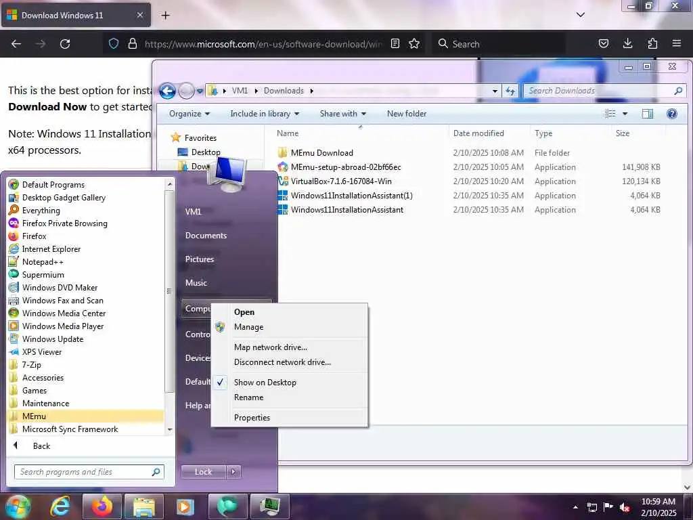Open Properties from context menu
The height and width of the screenshot is (520, 693).
(x=252, y=418)
